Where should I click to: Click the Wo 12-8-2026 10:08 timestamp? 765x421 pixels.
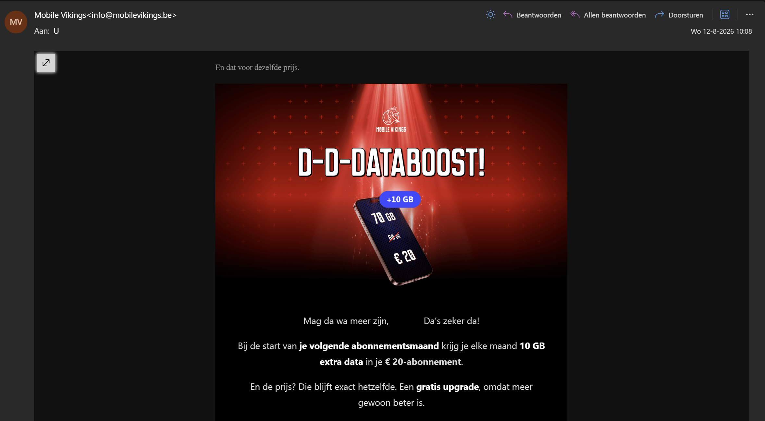coord(721,31)
